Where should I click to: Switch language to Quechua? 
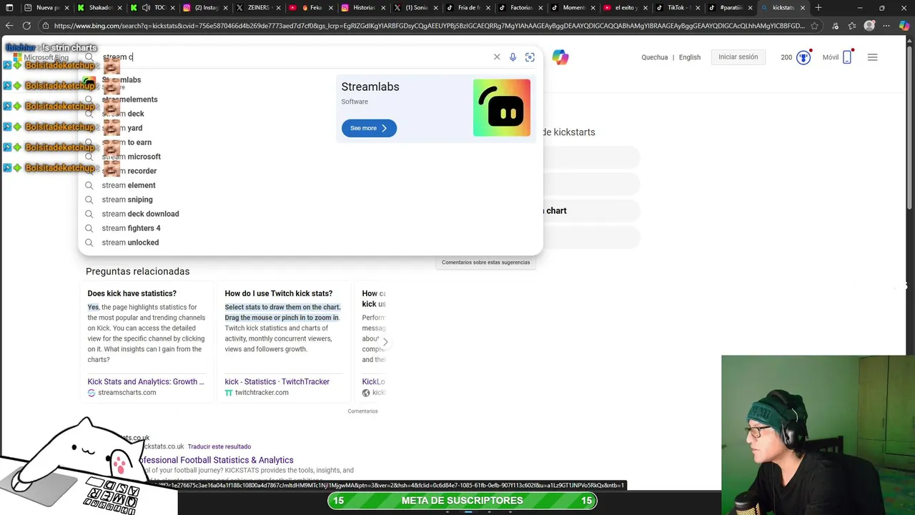point(655,57)
